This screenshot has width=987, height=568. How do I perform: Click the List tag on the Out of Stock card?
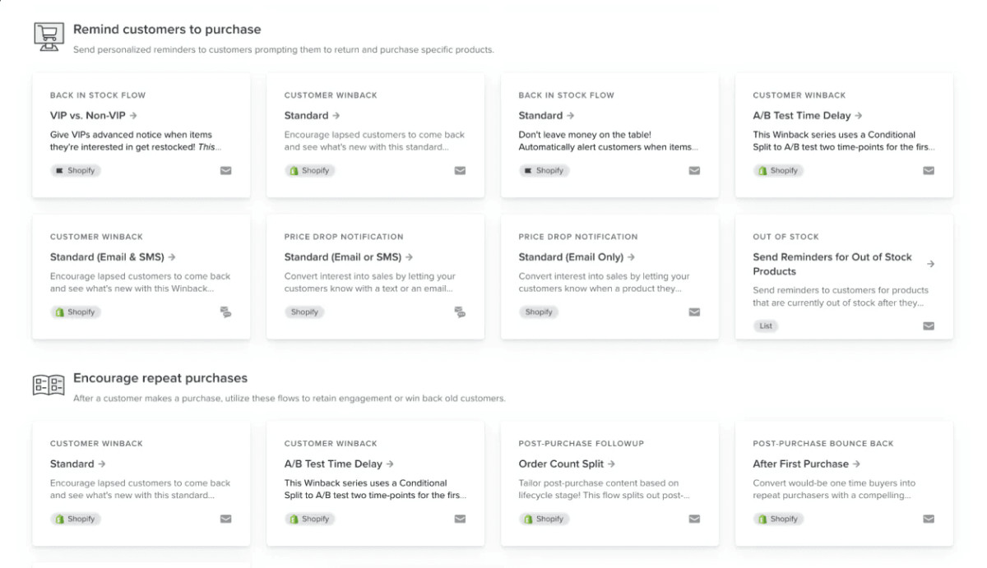pyautogui.click(x=766, y=326)
